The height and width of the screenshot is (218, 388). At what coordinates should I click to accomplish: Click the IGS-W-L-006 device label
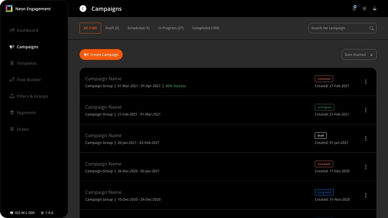[x=25, y=213]
